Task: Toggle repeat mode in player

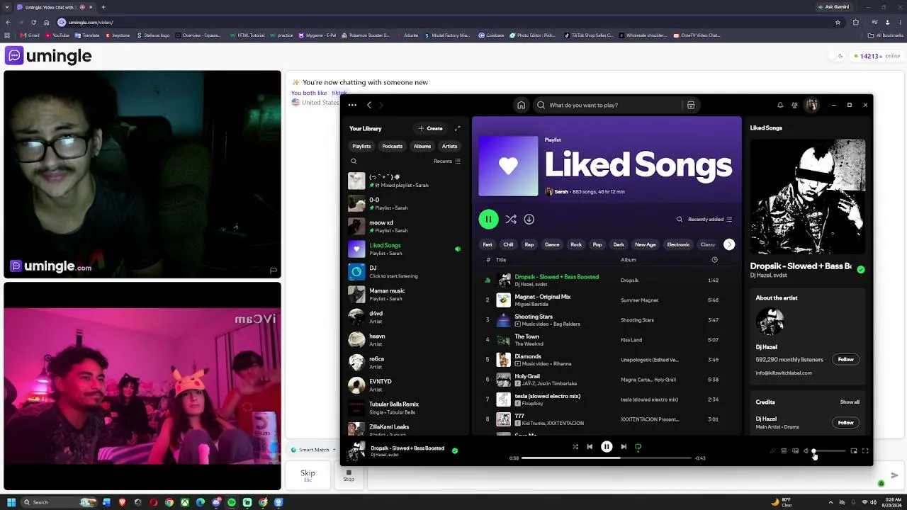Action: [638, 447]
